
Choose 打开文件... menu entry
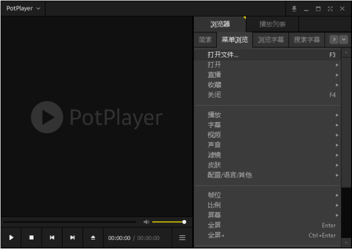[x=267, y=55]
